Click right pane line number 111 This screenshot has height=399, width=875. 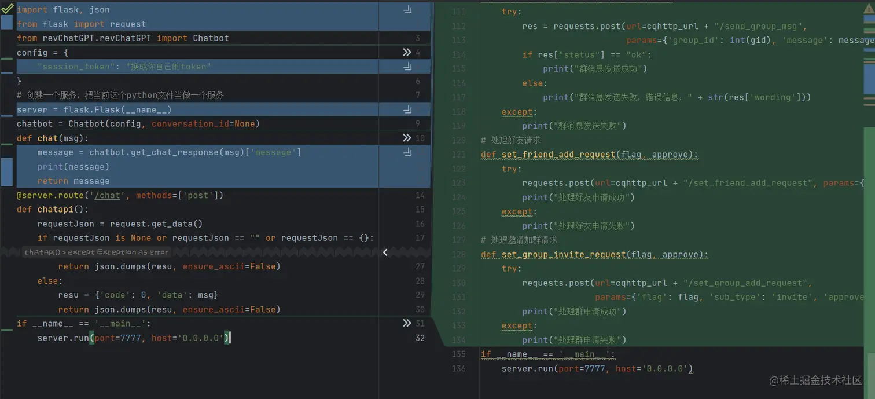click(x=458, y=12)
